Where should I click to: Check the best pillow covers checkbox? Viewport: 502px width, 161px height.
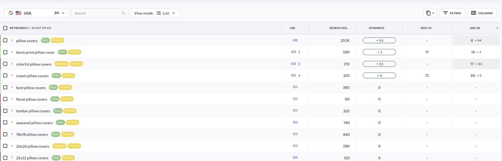click(x=5, y=87)
